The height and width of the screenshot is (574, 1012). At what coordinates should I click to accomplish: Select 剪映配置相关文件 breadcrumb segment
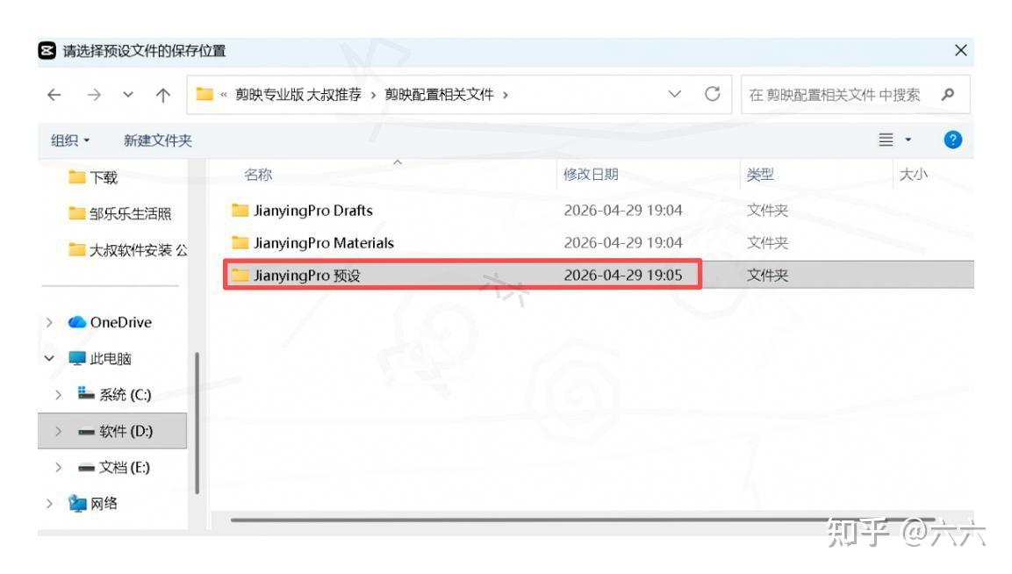click(439, 95)
